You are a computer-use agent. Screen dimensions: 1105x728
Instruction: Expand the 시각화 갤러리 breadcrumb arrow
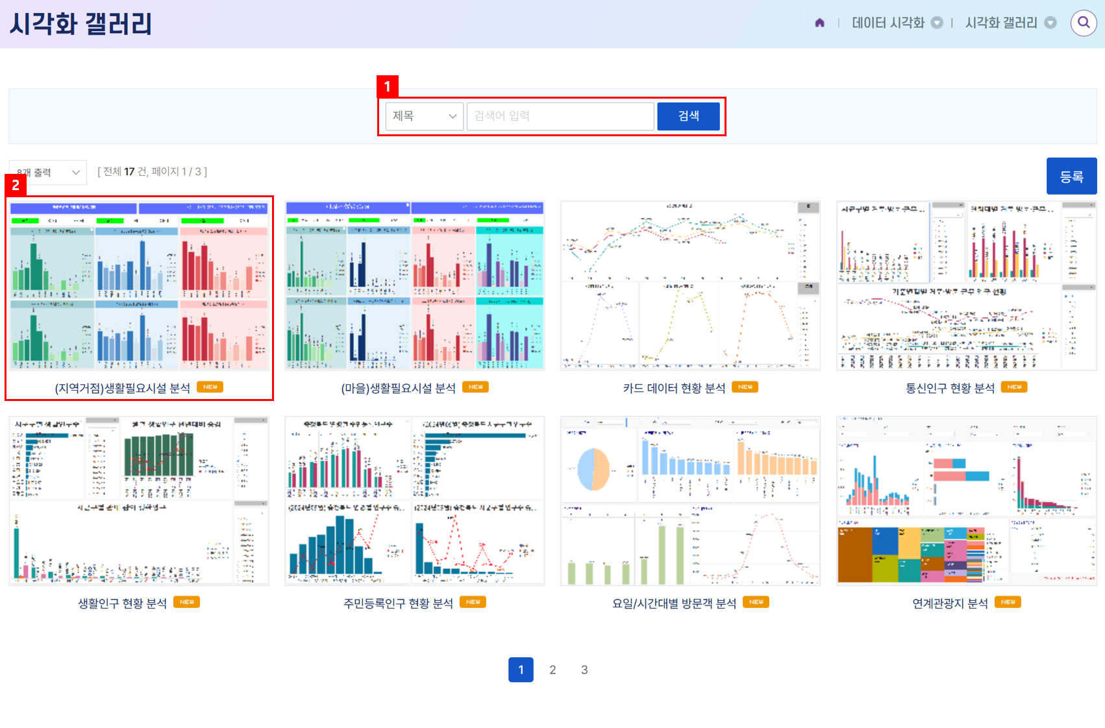pyautogui.click(x=1050, y=23)
